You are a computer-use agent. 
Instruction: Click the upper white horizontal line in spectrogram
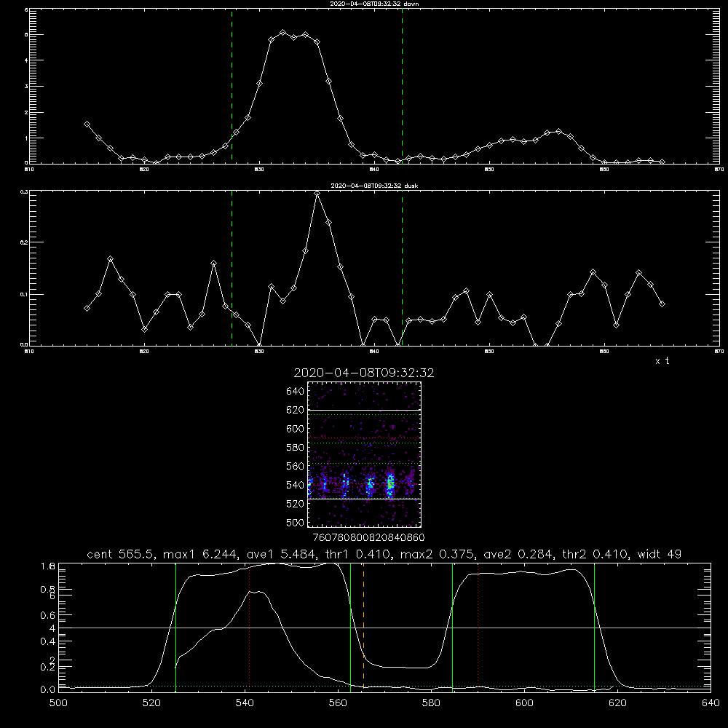pyautogui.click(x=364, y=410)
